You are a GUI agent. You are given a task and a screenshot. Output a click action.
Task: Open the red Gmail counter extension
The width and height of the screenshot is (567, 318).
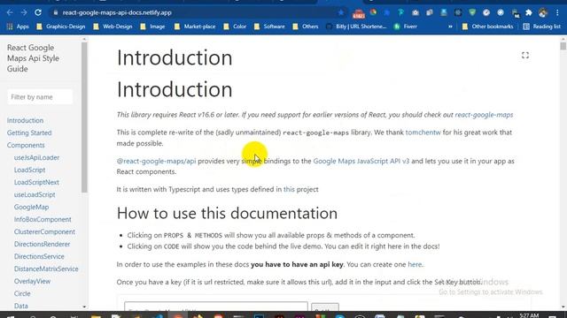[358, 13]
